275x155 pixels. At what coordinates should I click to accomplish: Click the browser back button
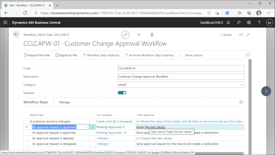click(6, 13)
